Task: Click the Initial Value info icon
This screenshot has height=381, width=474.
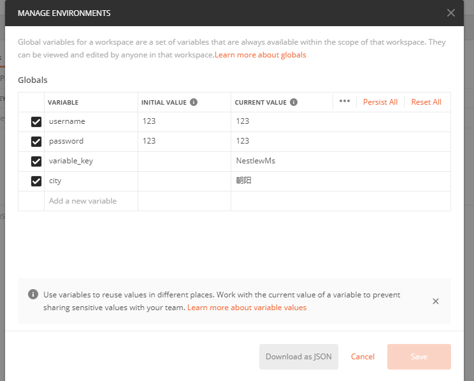Action: pos(194,102)
